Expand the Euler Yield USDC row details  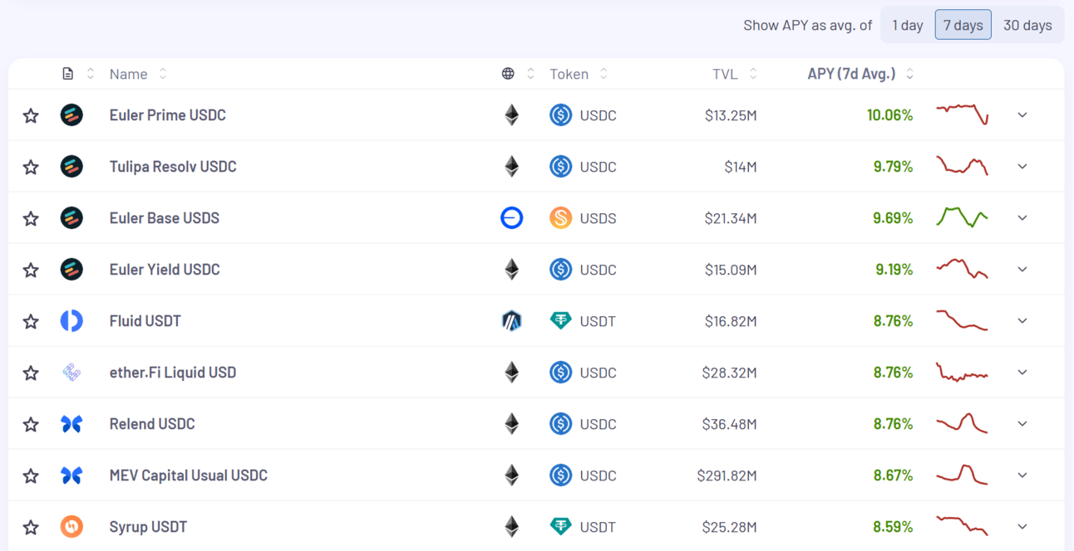1022,270
